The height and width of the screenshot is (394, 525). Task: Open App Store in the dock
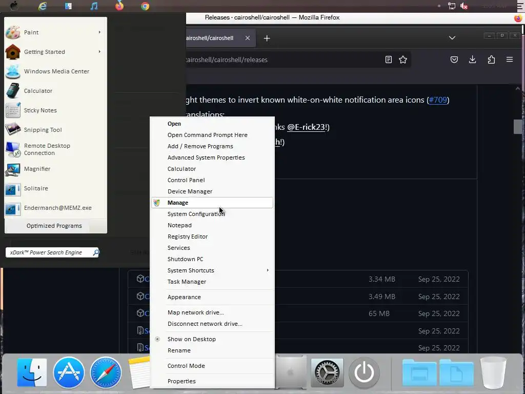click(x=69, y=372)
